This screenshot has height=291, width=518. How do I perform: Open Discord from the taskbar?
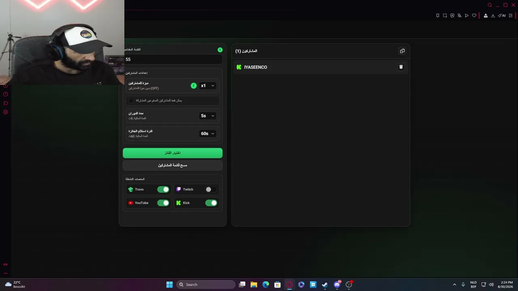coord(337,285)
